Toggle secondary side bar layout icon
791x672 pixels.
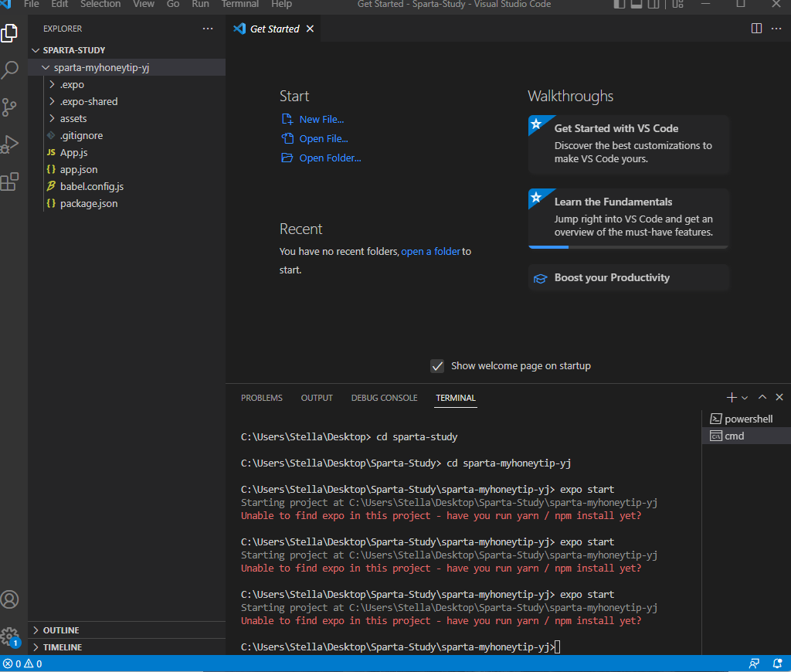pos(654,4)
